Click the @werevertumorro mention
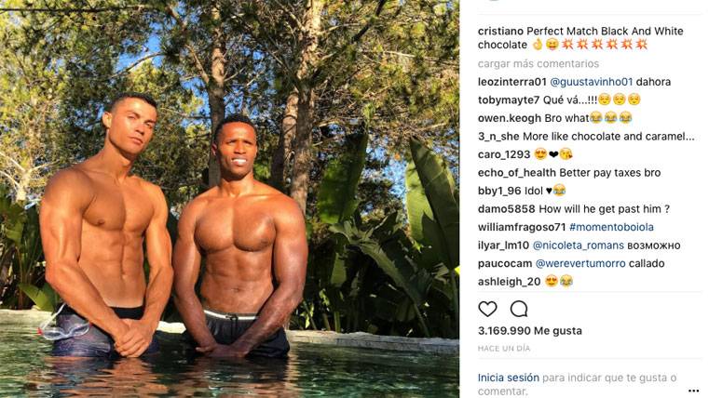709x398 pixels. point(580,263)
